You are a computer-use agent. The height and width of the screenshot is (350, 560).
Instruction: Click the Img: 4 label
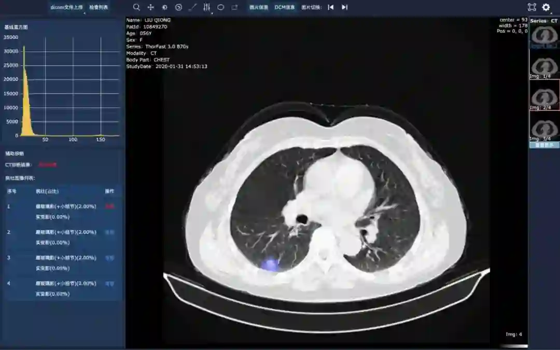point(513,334)
